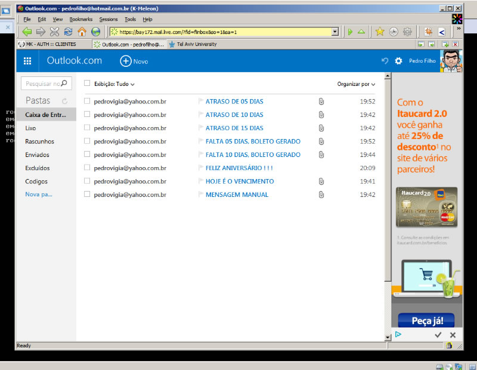Check the ATRASO DE 05 DIAS message

pos(87,101)
